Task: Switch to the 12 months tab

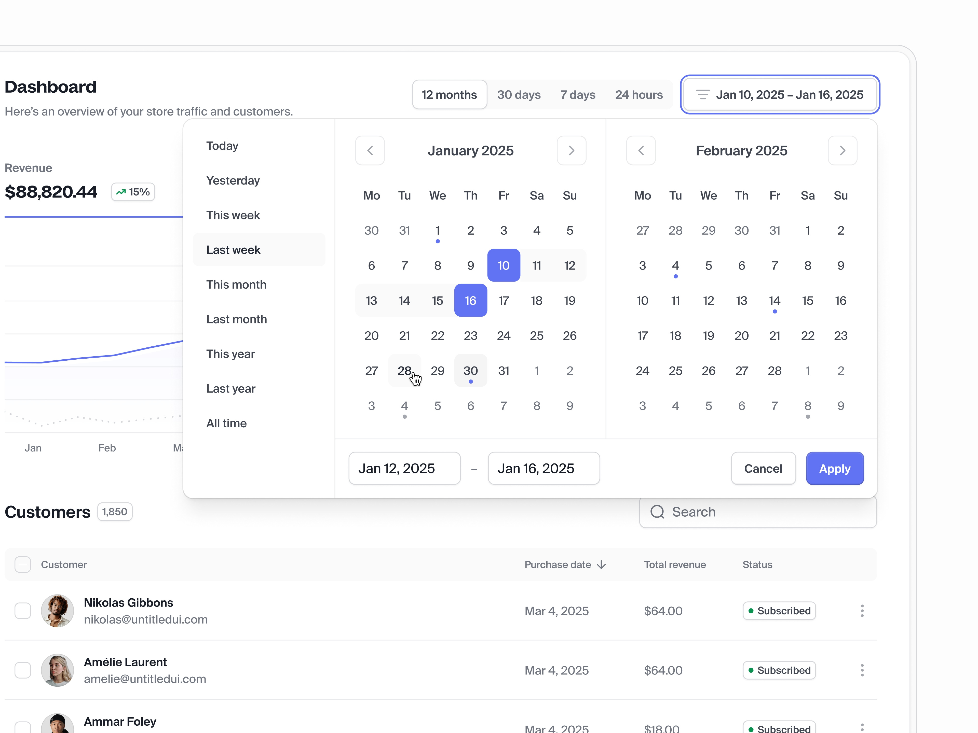Action: click(449, 95)
